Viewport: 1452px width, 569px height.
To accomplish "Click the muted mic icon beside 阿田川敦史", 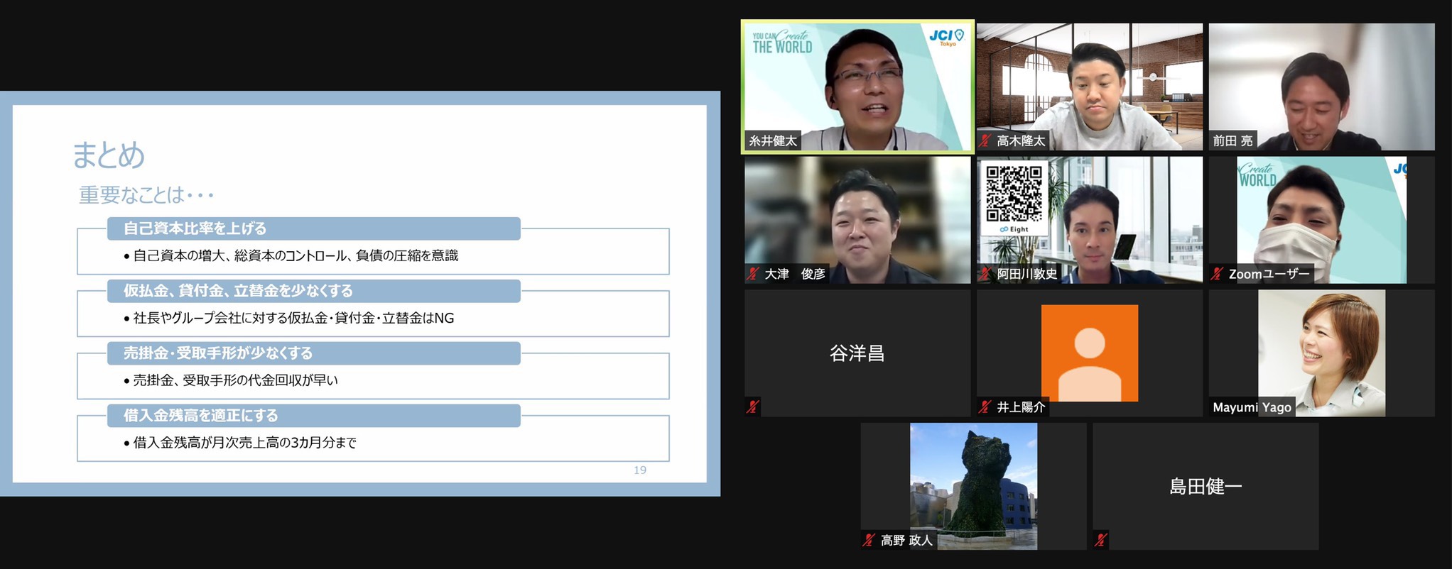I will (x=985, y=274).
